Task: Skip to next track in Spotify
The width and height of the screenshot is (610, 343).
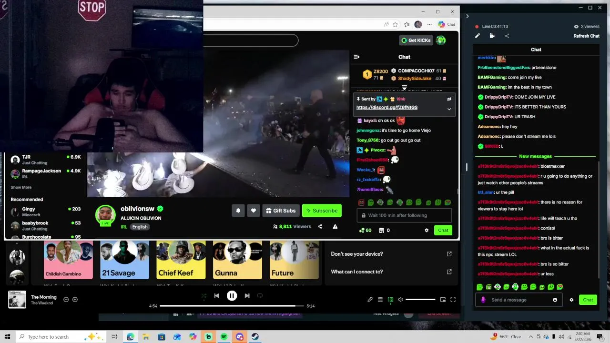Action: tap(247, 296)
